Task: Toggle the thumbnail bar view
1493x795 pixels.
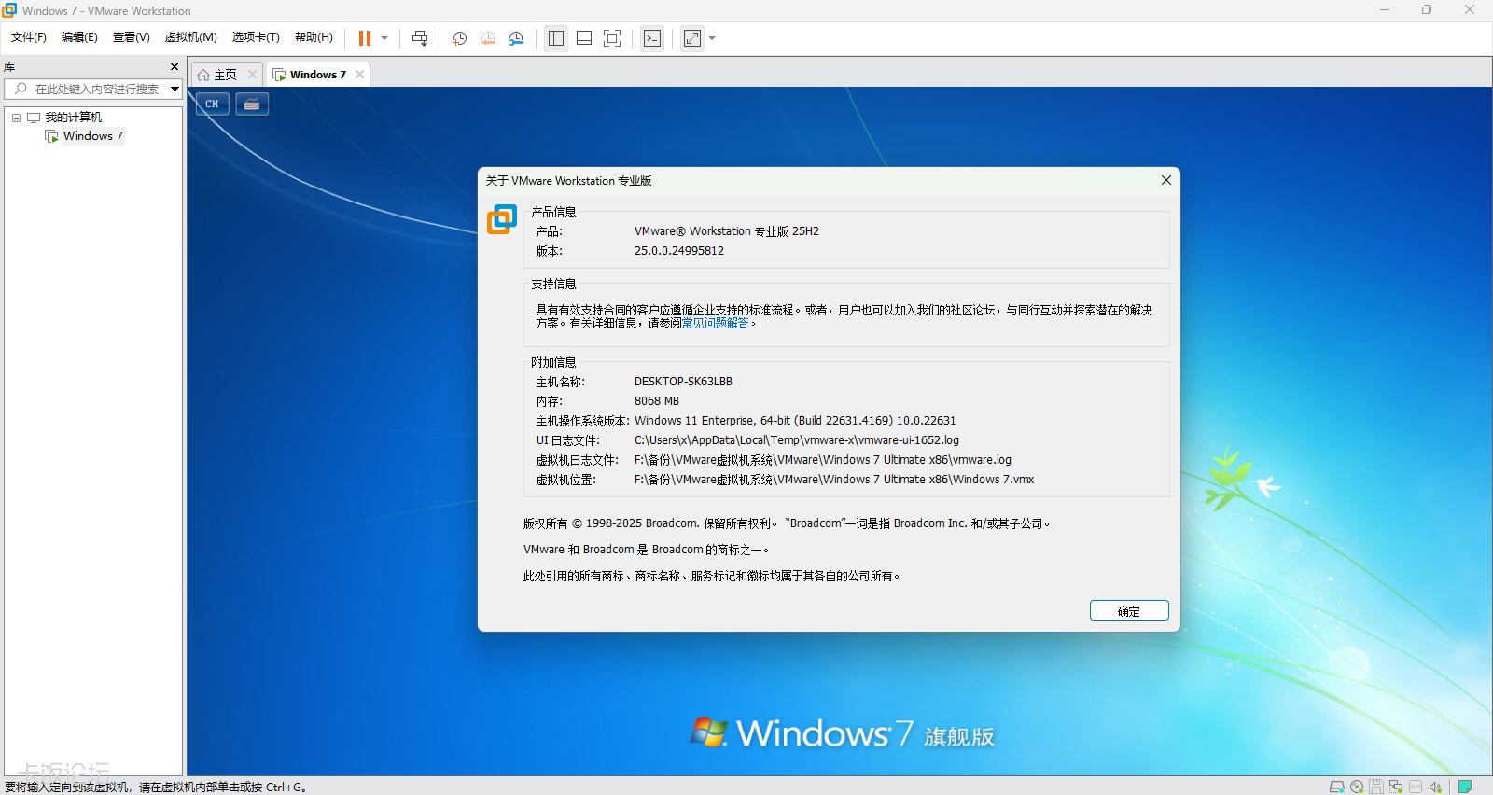Action: tap(584, 38)
